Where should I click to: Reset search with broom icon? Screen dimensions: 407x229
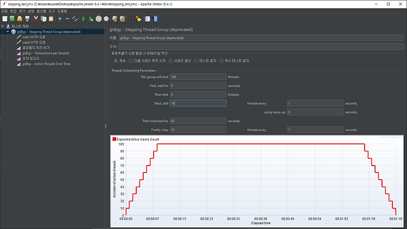(138, 18)
